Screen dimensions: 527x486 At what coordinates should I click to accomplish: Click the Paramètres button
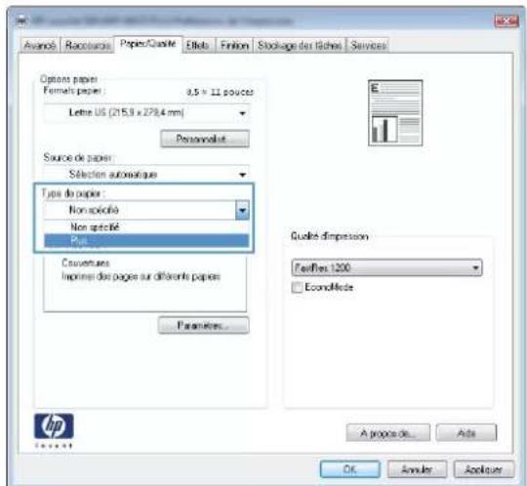pyautogui.click(x=204, y=325)
